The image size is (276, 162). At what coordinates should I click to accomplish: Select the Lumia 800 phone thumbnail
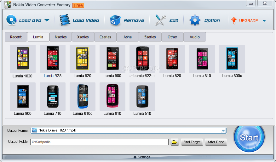click(23, 97)
